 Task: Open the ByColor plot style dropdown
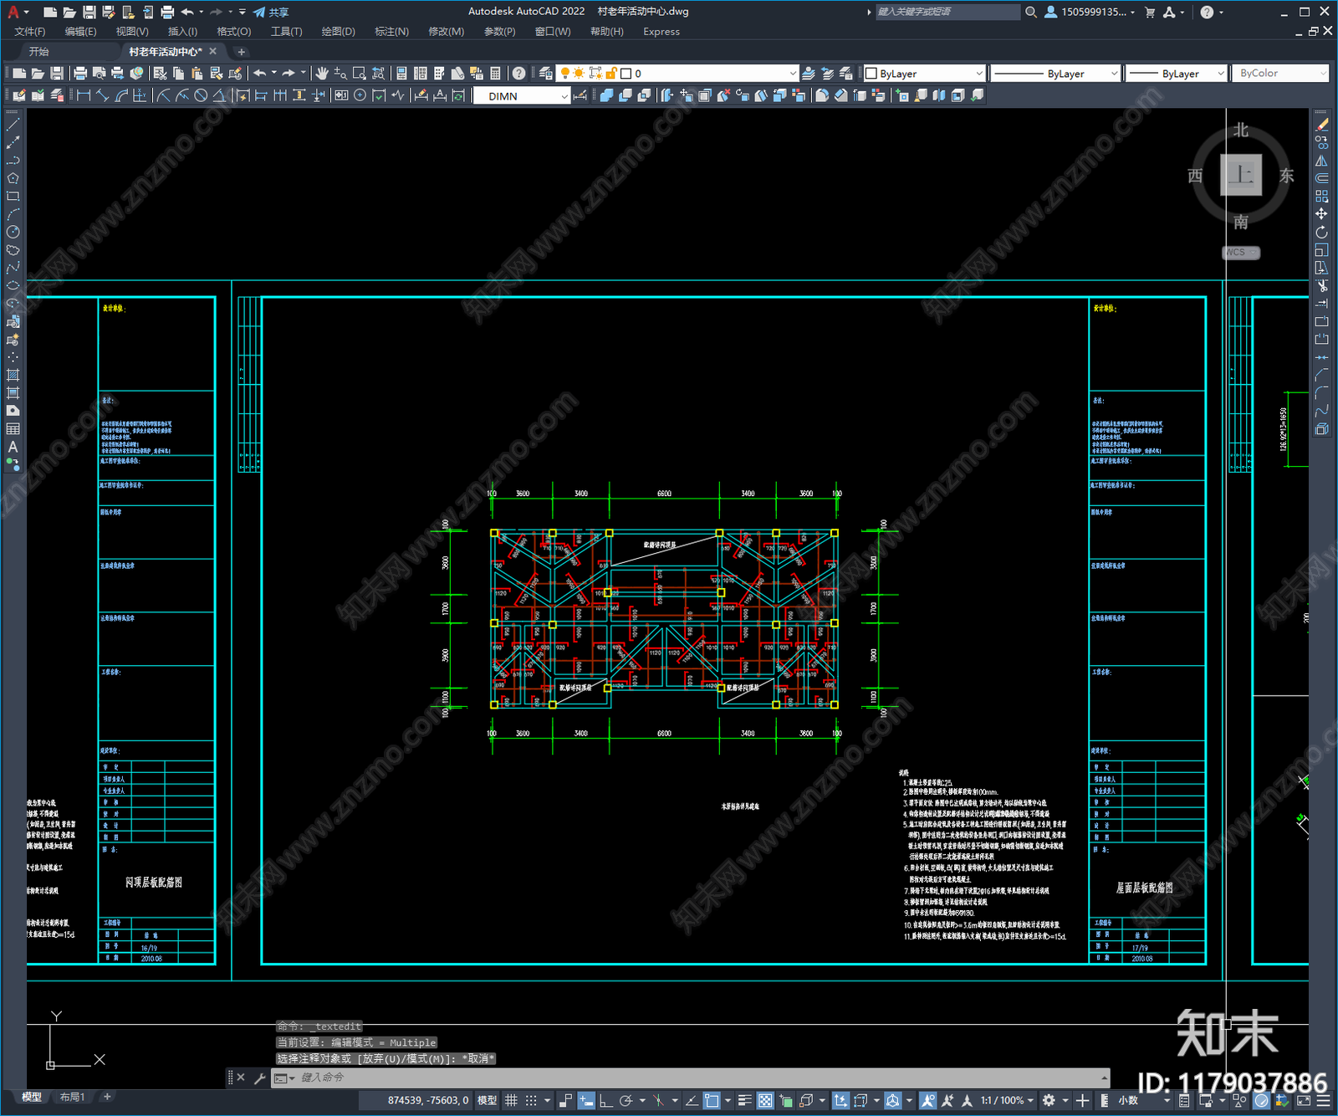coord(1279,74)
